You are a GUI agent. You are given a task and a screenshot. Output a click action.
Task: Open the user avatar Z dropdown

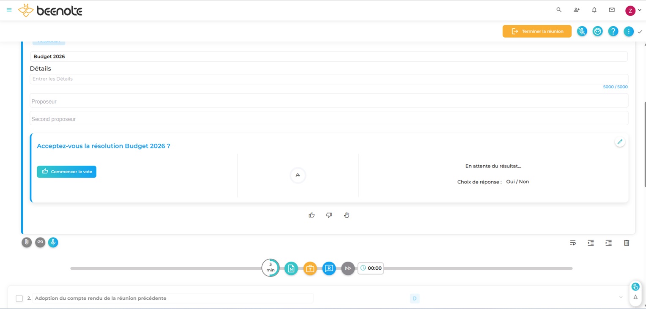click(633, 11)
